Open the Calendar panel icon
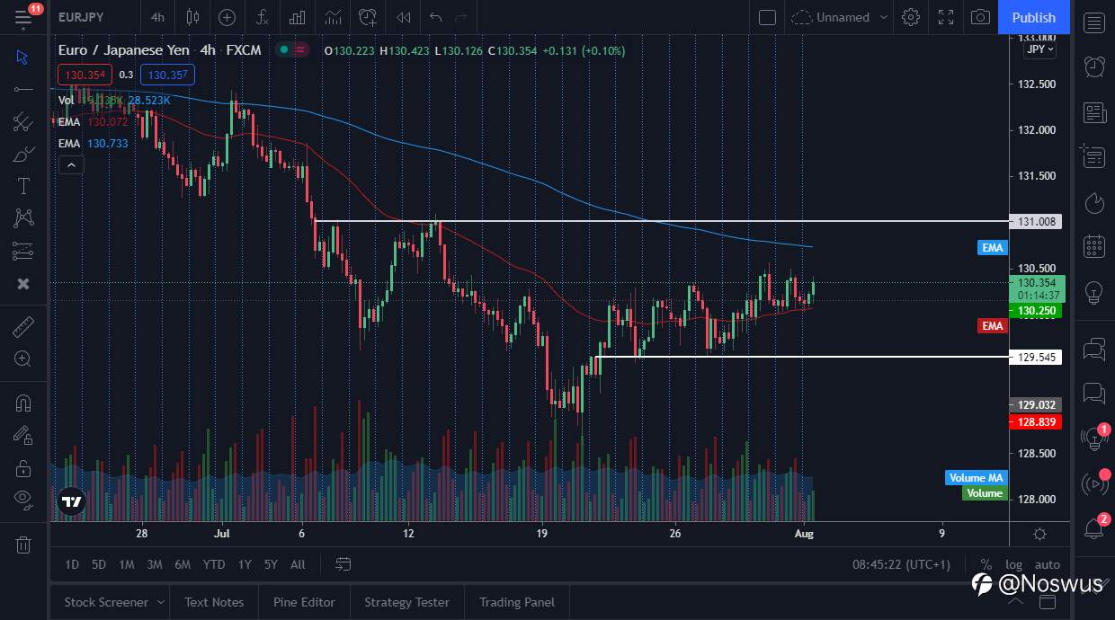 click(x=1094, y=246)
